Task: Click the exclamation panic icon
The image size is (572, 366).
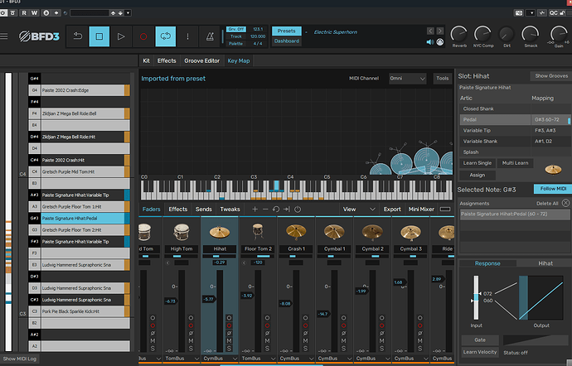Action: pyautogui.click(x=187, y=36)
